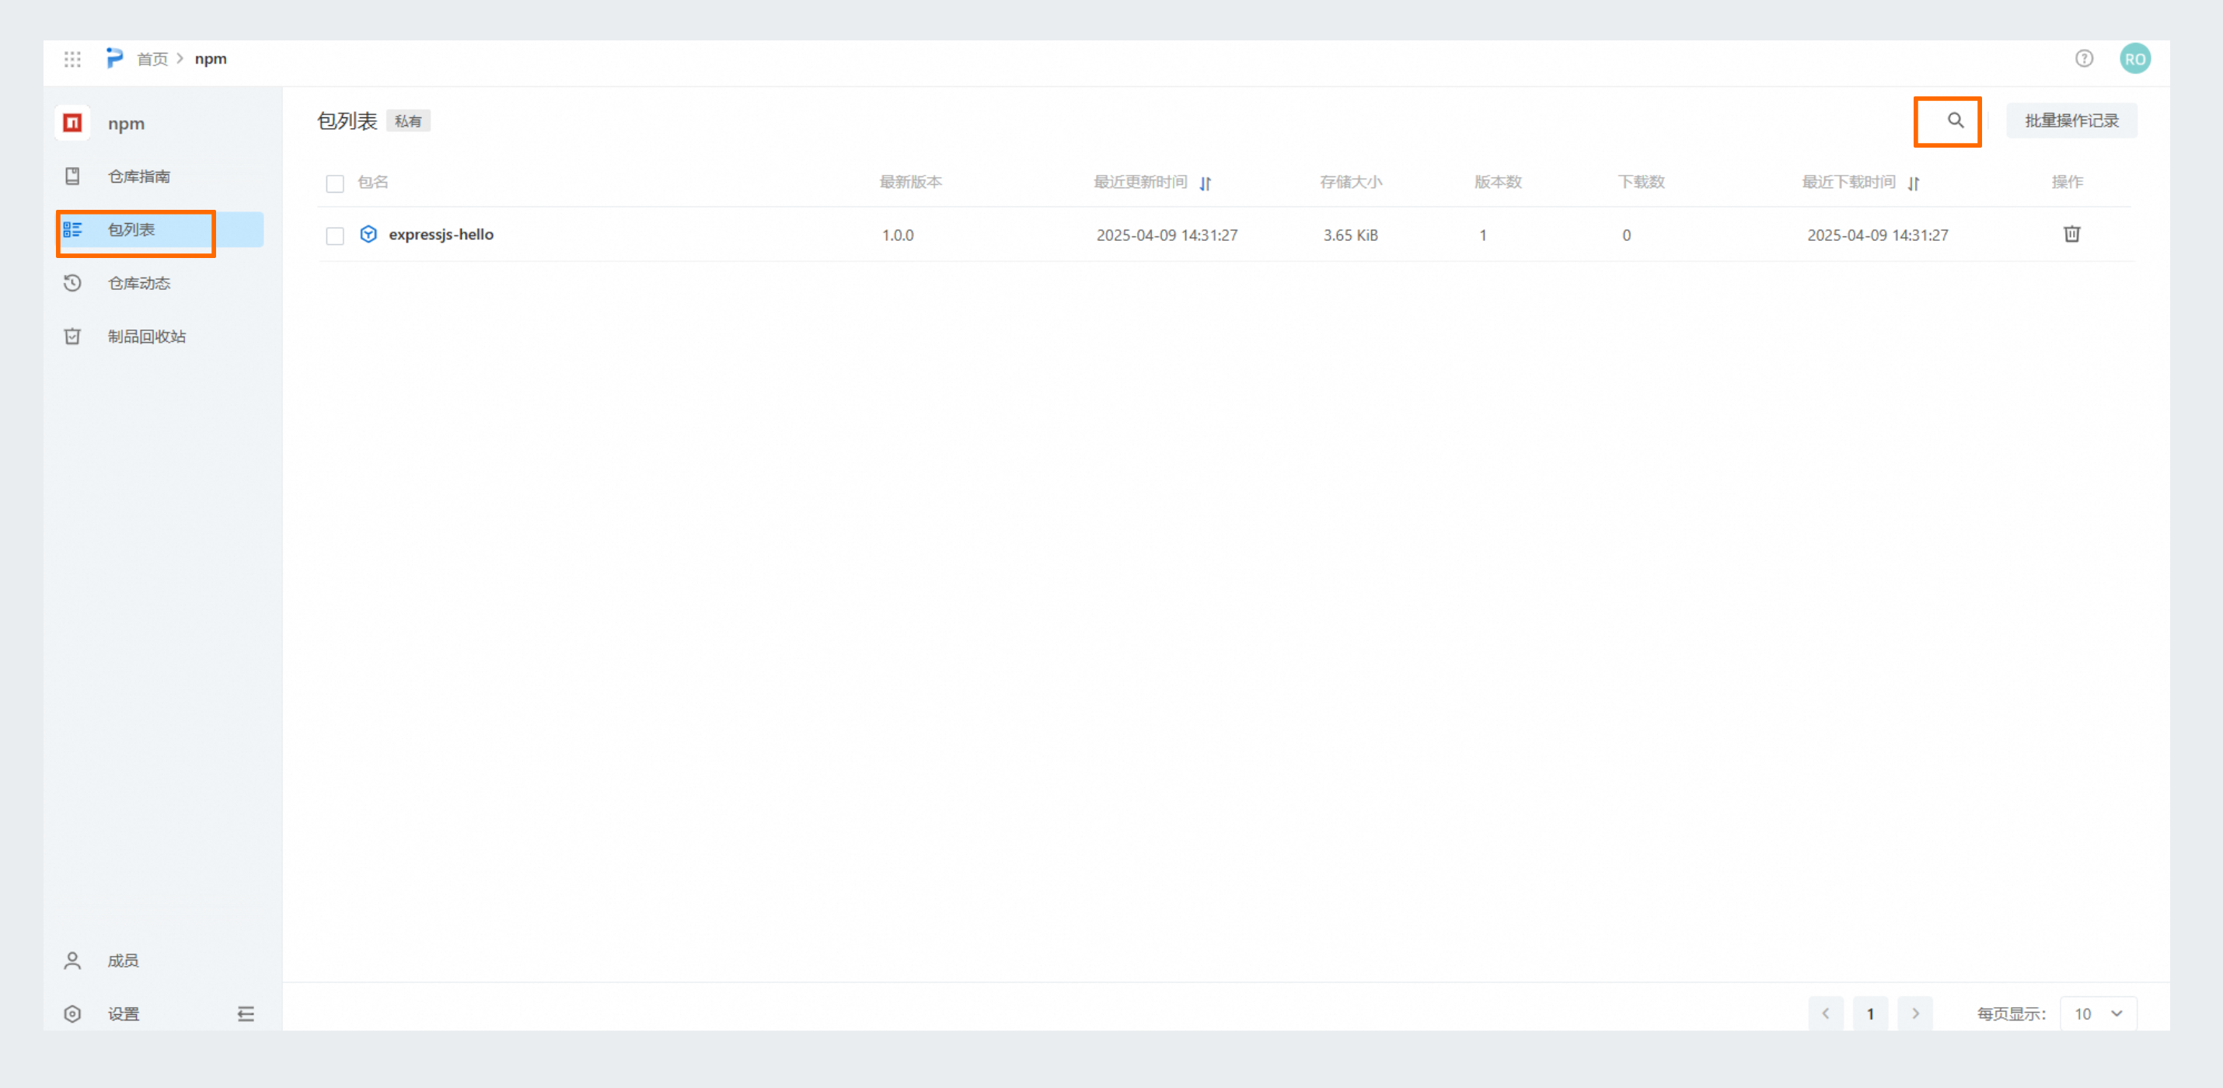Go to the next page arrow
Image resolution: width=2223 pixels, height=1088 pixels.
(x=1915, y=1014)
